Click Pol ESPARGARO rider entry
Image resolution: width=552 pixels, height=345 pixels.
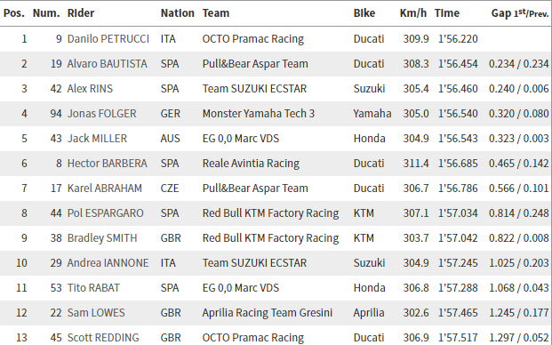tap(105, 213)
